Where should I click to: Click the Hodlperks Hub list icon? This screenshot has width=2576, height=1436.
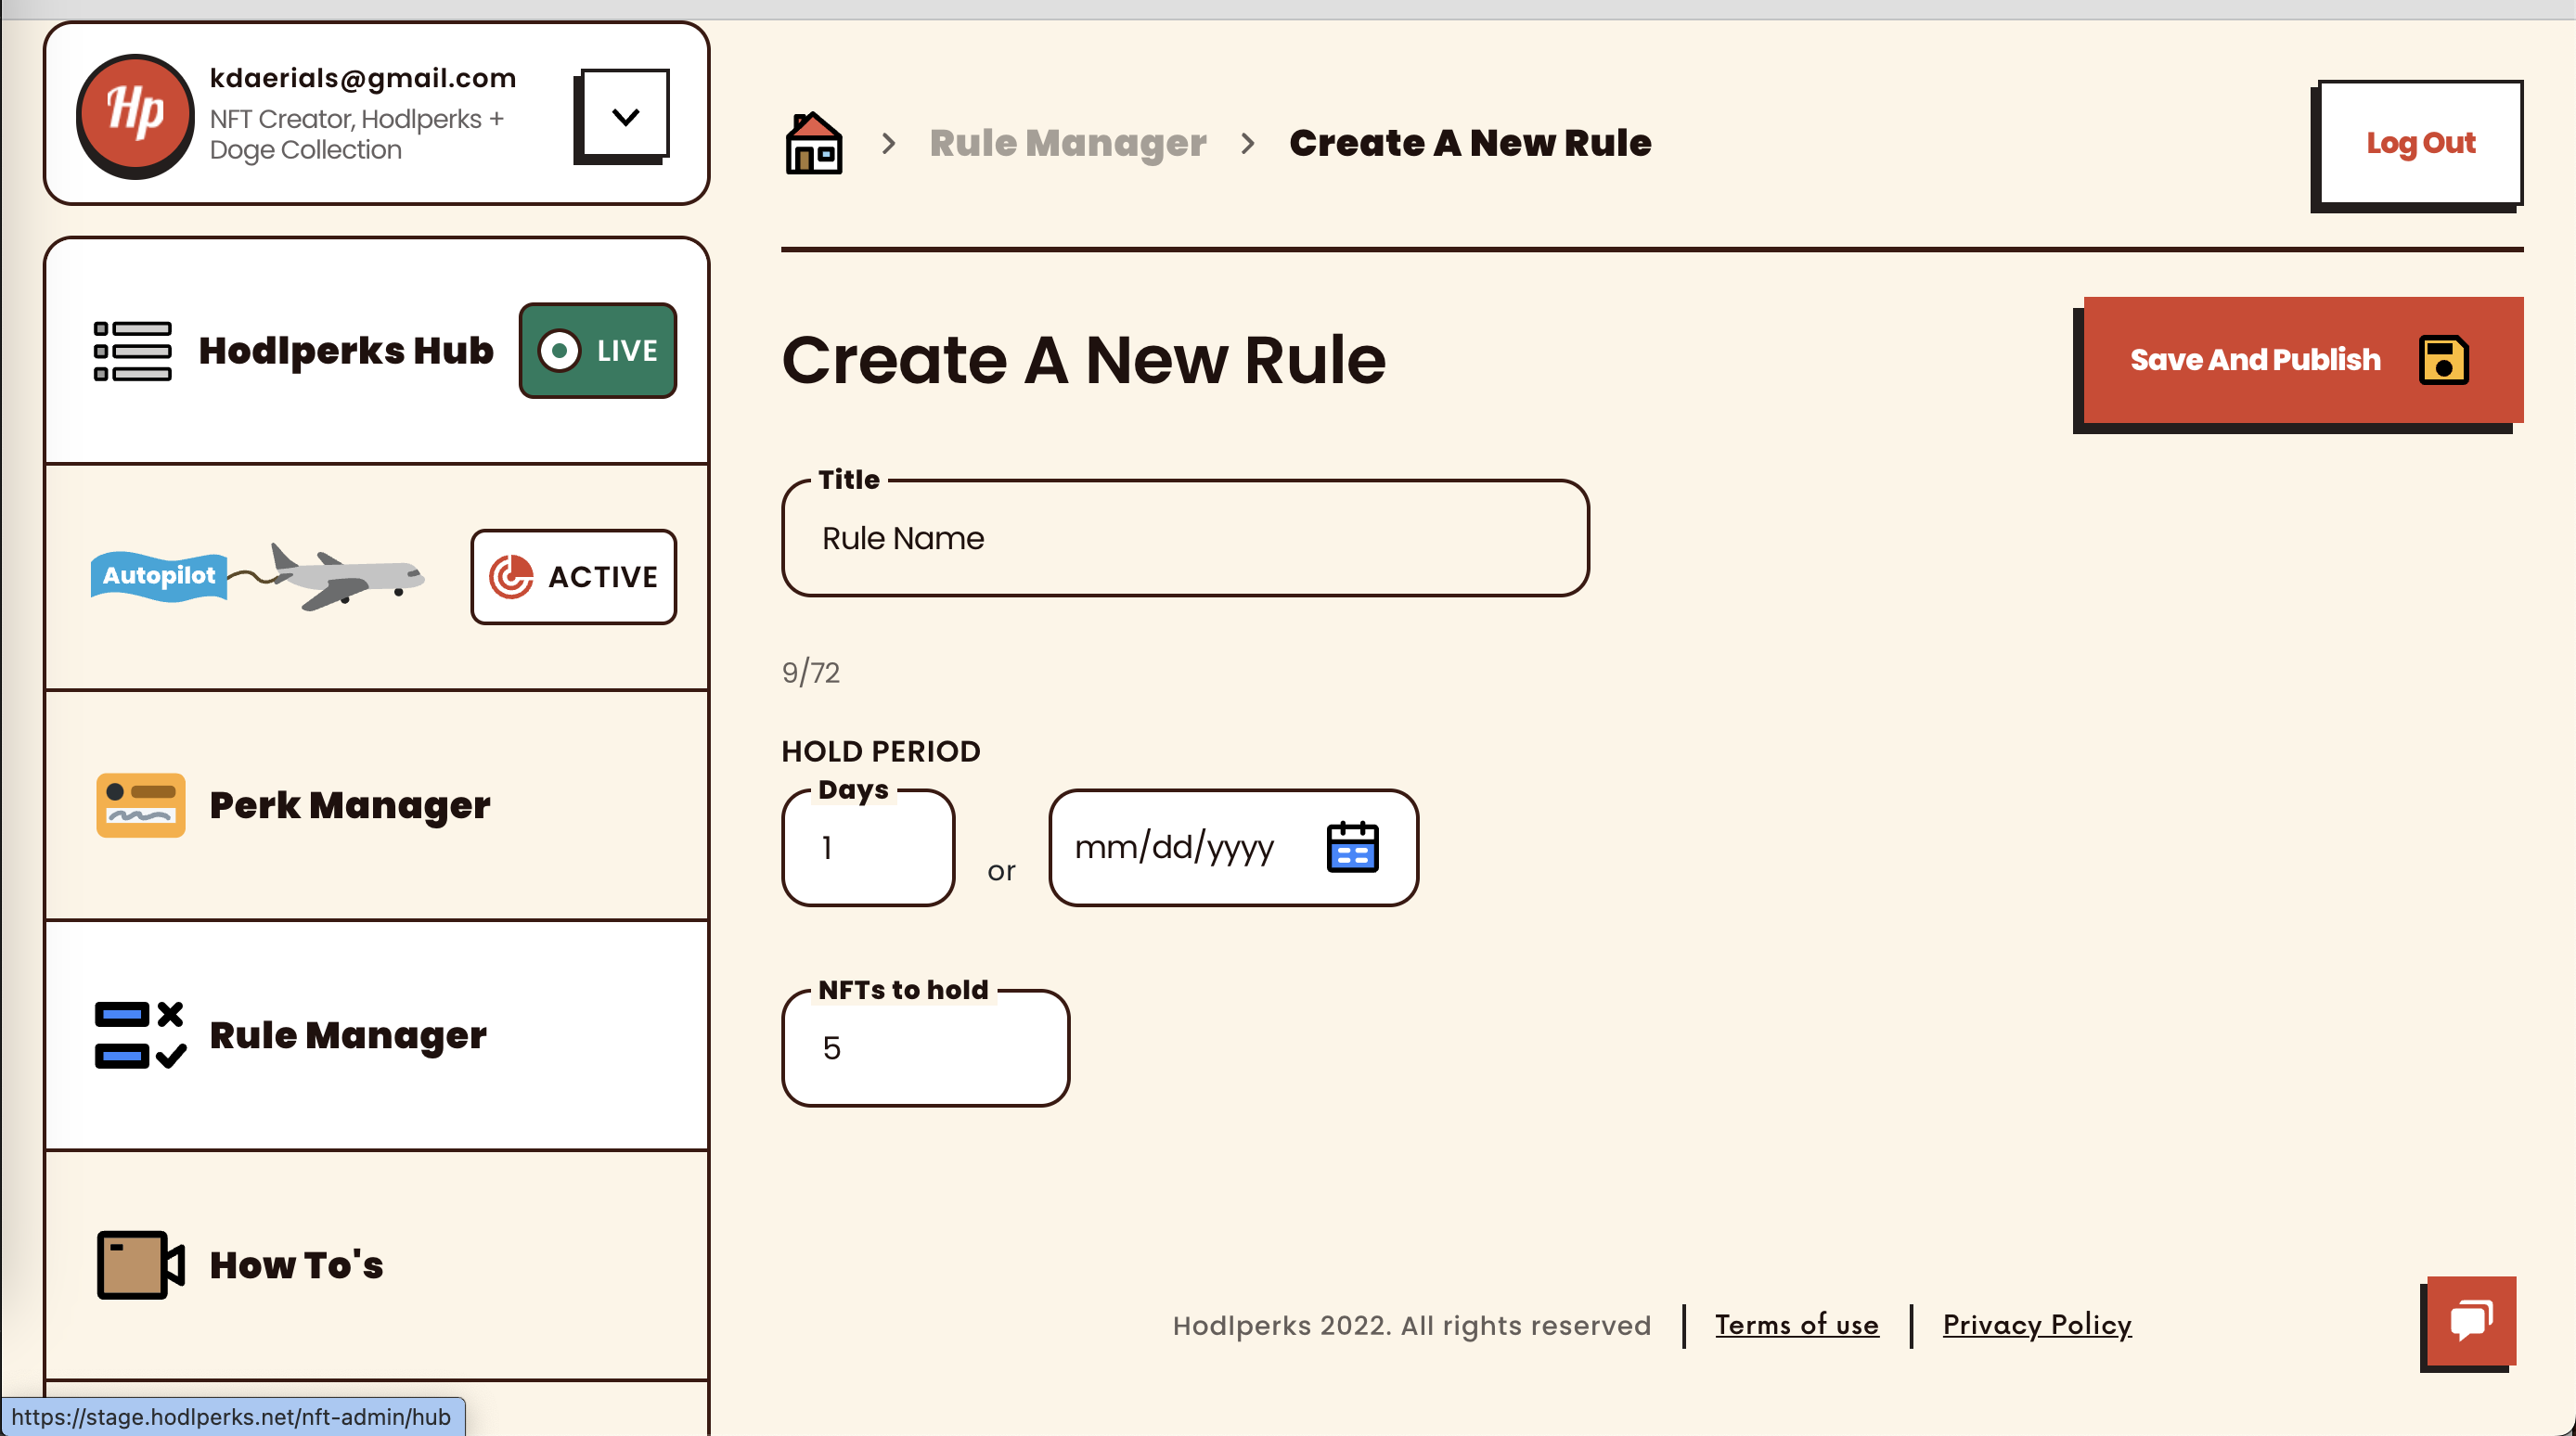(132, 351)
